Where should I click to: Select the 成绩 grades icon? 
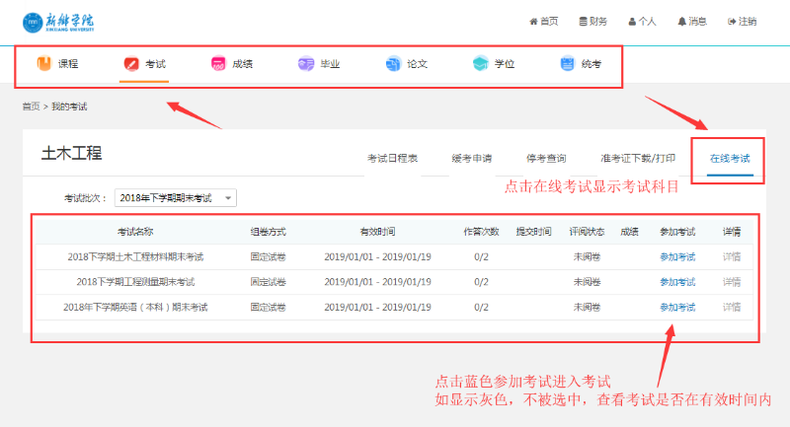coord(218,64)
